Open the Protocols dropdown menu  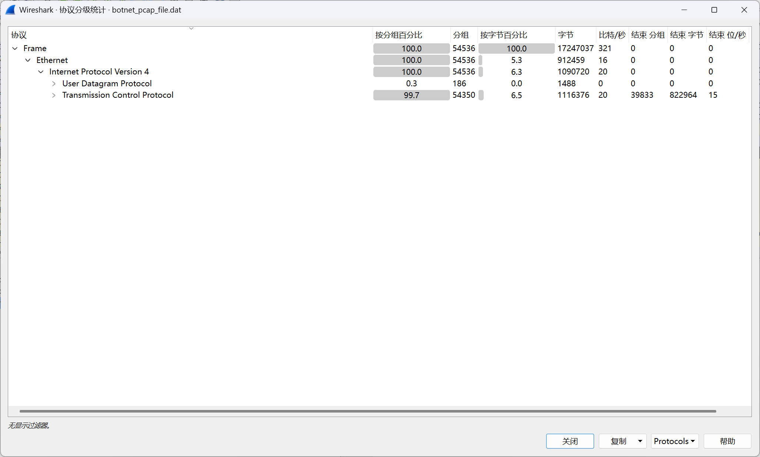[x=674, y=441]
